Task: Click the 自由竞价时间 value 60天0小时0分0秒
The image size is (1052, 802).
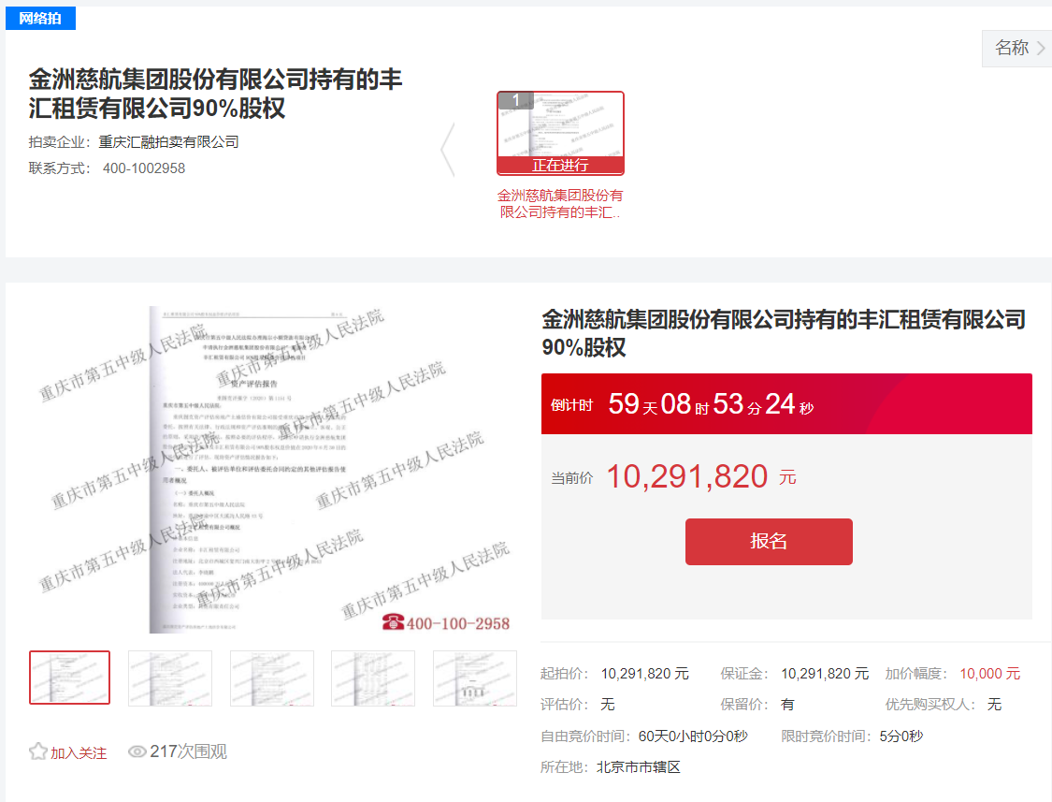Action: click(x=693, y=736)
